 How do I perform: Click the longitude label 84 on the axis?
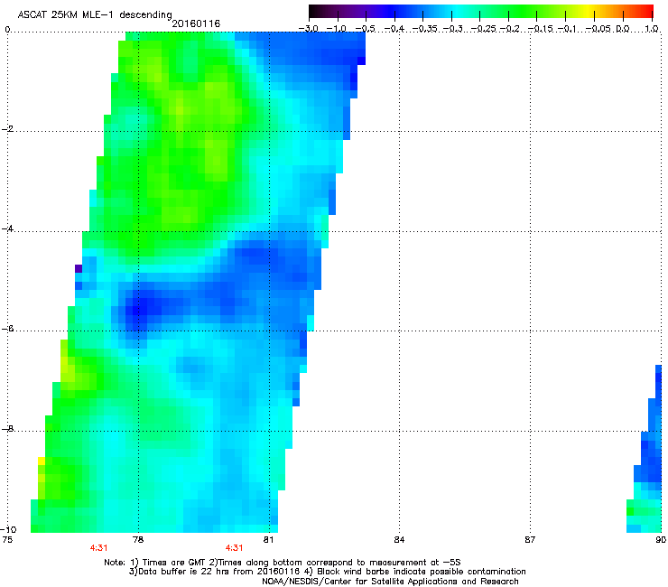pos(399,540)
